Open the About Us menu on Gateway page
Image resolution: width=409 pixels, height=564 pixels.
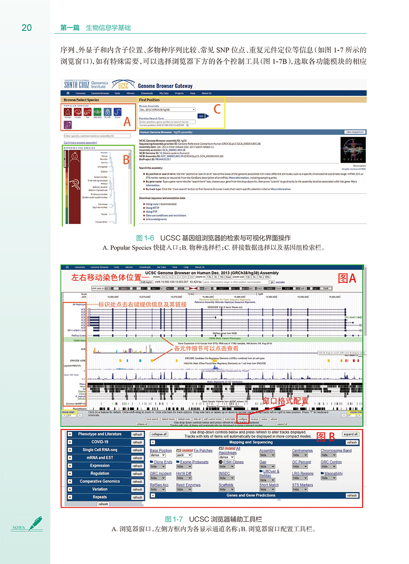(207, 93)
